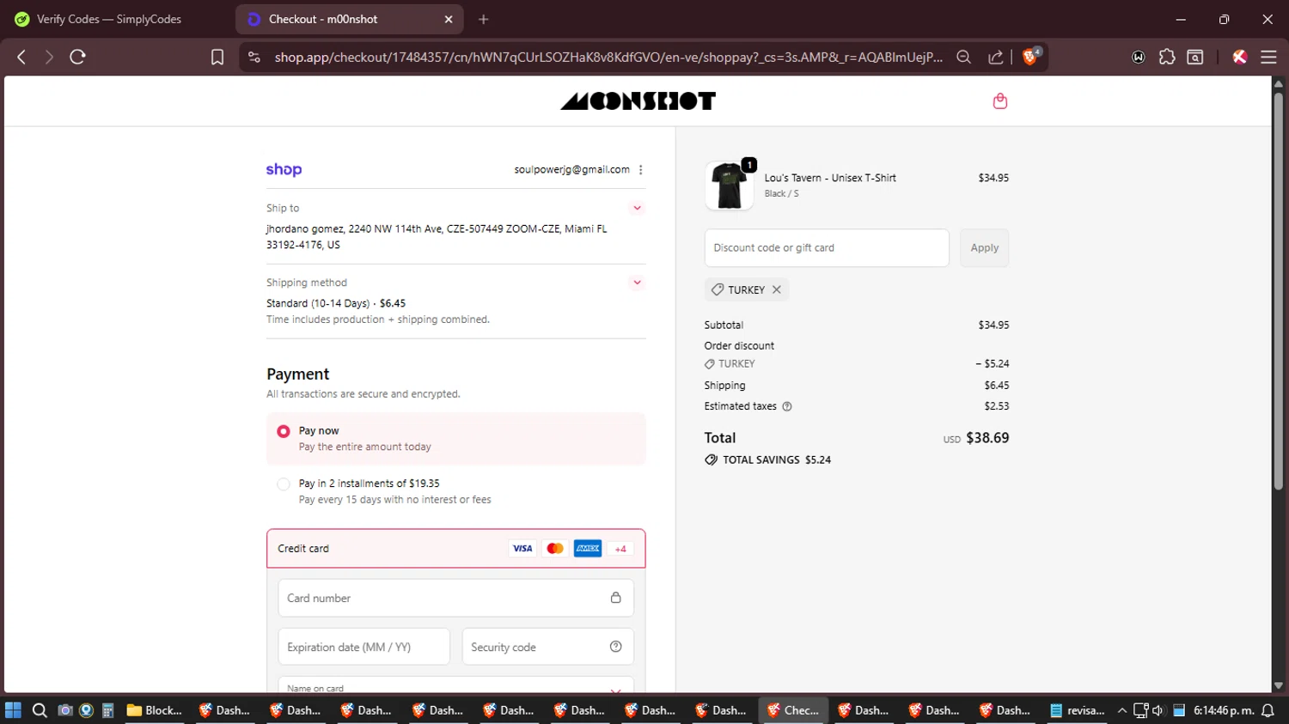Expand the Ship to address section
This screenshot has height=724, width=1289.
tap(637, 208)
